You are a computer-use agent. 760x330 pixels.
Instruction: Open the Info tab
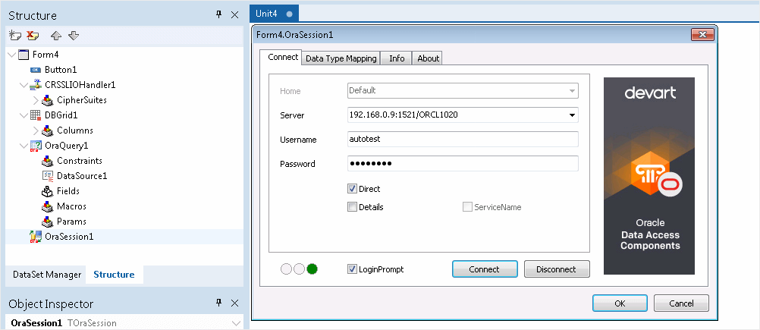click(x=397, y=58)
